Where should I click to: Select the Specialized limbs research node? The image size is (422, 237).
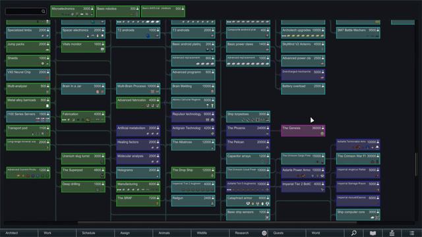[28, 32]
